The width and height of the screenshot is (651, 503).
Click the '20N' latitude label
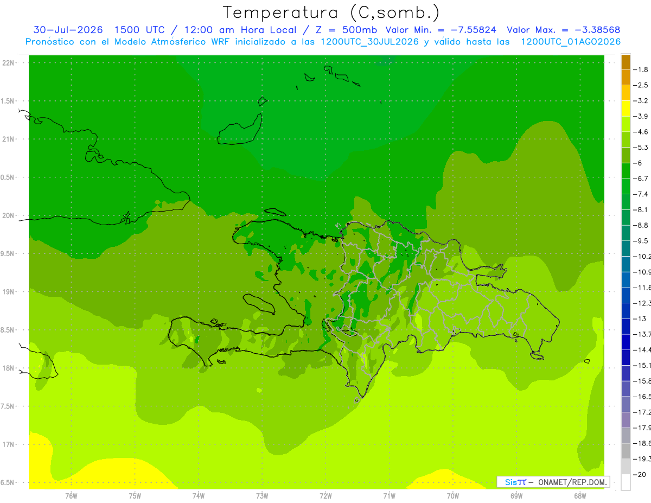tap(8, 215)
